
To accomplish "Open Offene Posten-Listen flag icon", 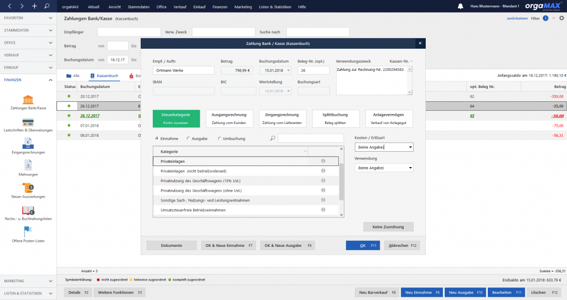I will tap(28, 232).
